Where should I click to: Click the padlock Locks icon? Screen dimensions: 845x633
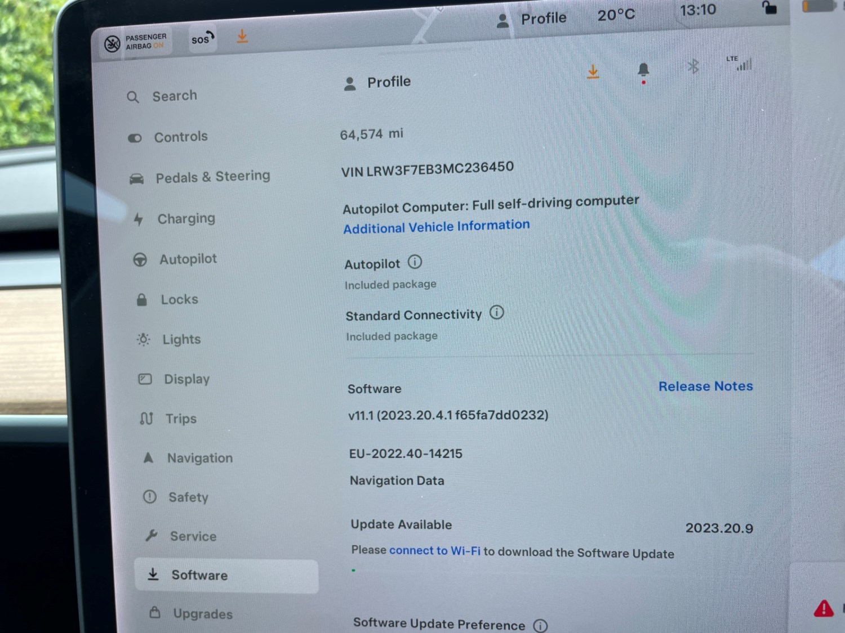(x=141, y=299)
